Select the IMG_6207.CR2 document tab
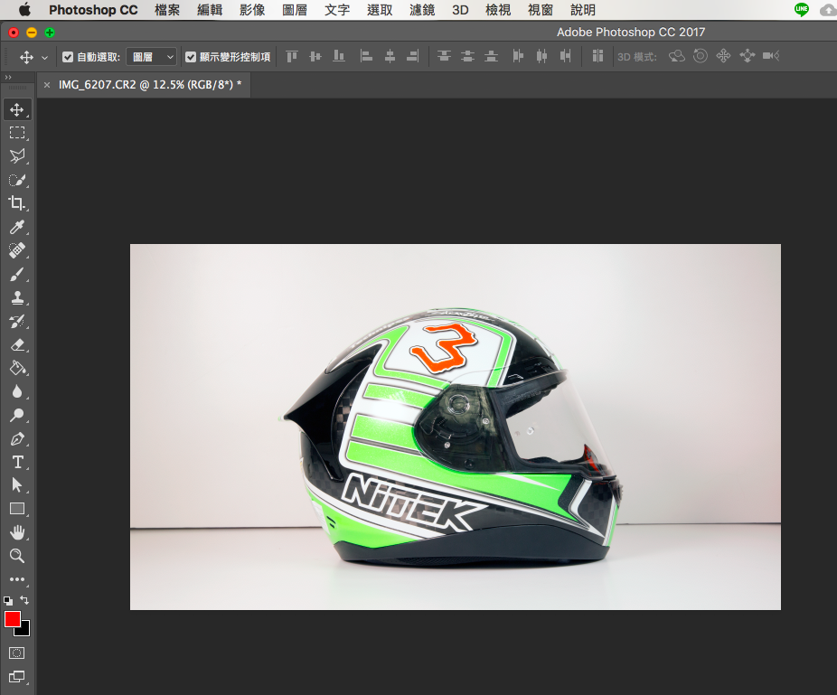Image resolution: width=837 pixels, height=695 pixels. click(149, 84)
